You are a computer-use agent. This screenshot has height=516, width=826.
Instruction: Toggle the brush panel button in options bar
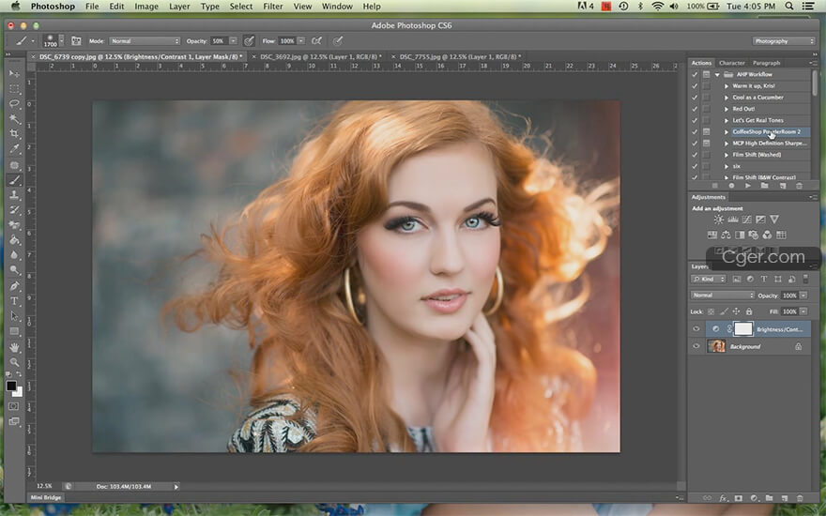76,40
